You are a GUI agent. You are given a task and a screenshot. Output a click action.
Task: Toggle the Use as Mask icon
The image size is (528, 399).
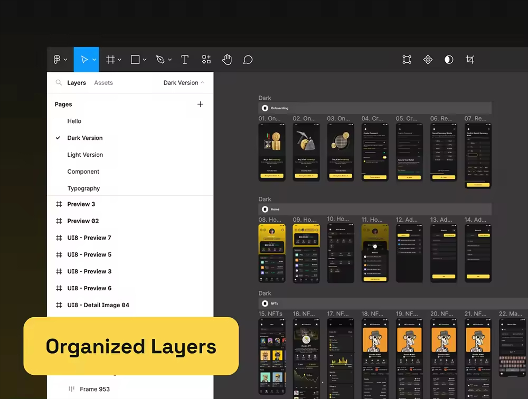pos(449,60)
